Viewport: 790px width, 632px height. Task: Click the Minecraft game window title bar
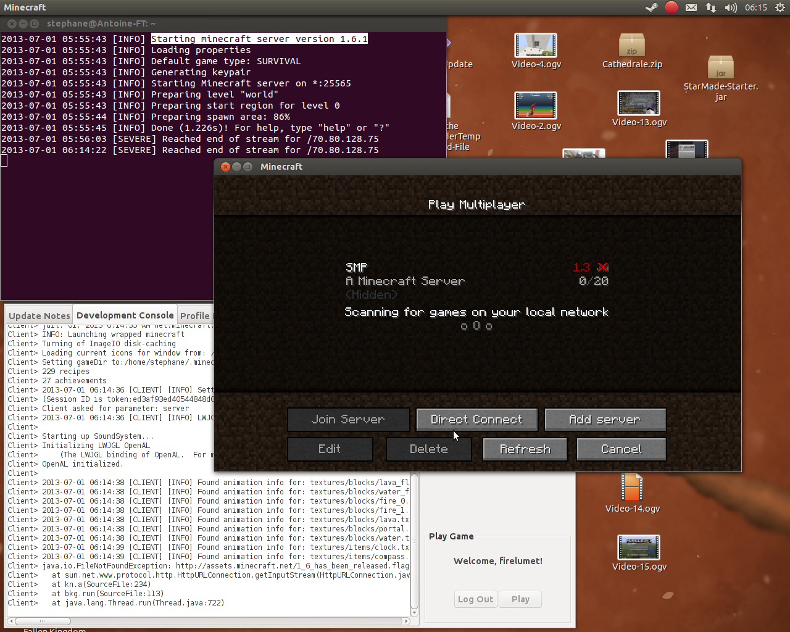tap(478, 167)
